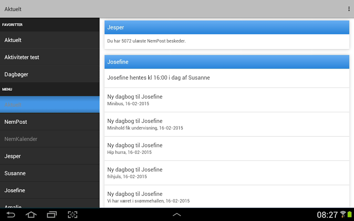The image size is (354, 221).
Task: Open Minihold fik undervisning dagbog entry
Action: coord(227,124)
